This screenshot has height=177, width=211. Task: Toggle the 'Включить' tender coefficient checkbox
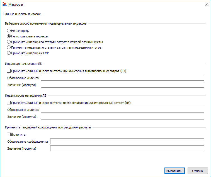[x=9, y=135]
